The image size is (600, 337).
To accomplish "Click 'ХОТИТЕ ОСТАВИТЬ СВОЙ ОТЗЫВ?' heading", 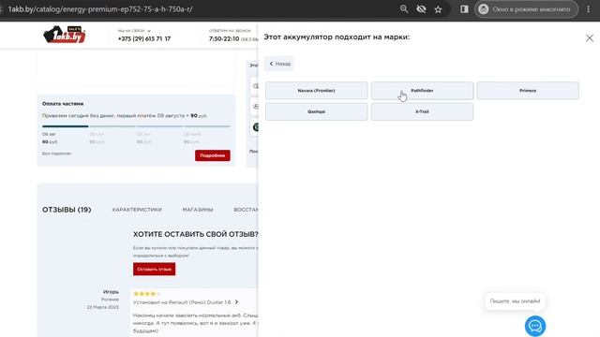I will pos(196,234).
